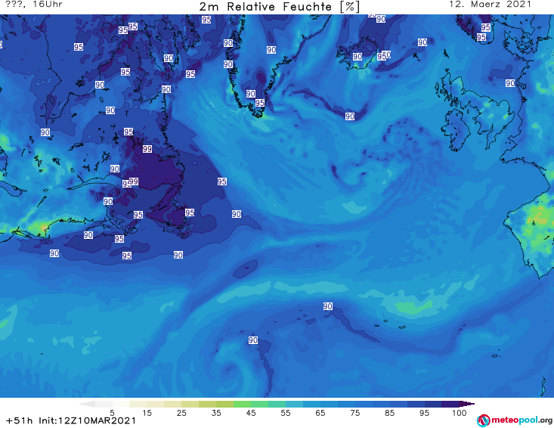Click the '2m Relative Feuchte [%]' title

[x=279, y=7]
